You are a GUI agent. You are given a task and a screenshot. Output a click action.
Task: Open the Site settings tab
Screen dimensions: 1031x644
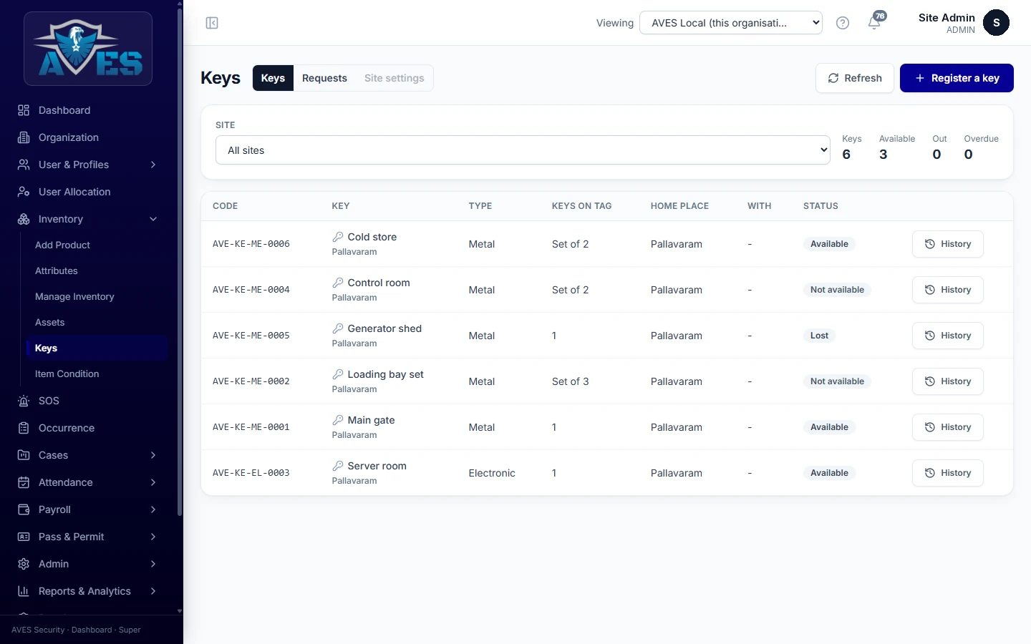click(x=394, y=78)
